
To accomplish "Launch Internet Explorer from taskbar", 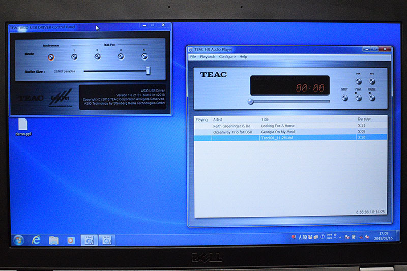I will click(36, 240).
